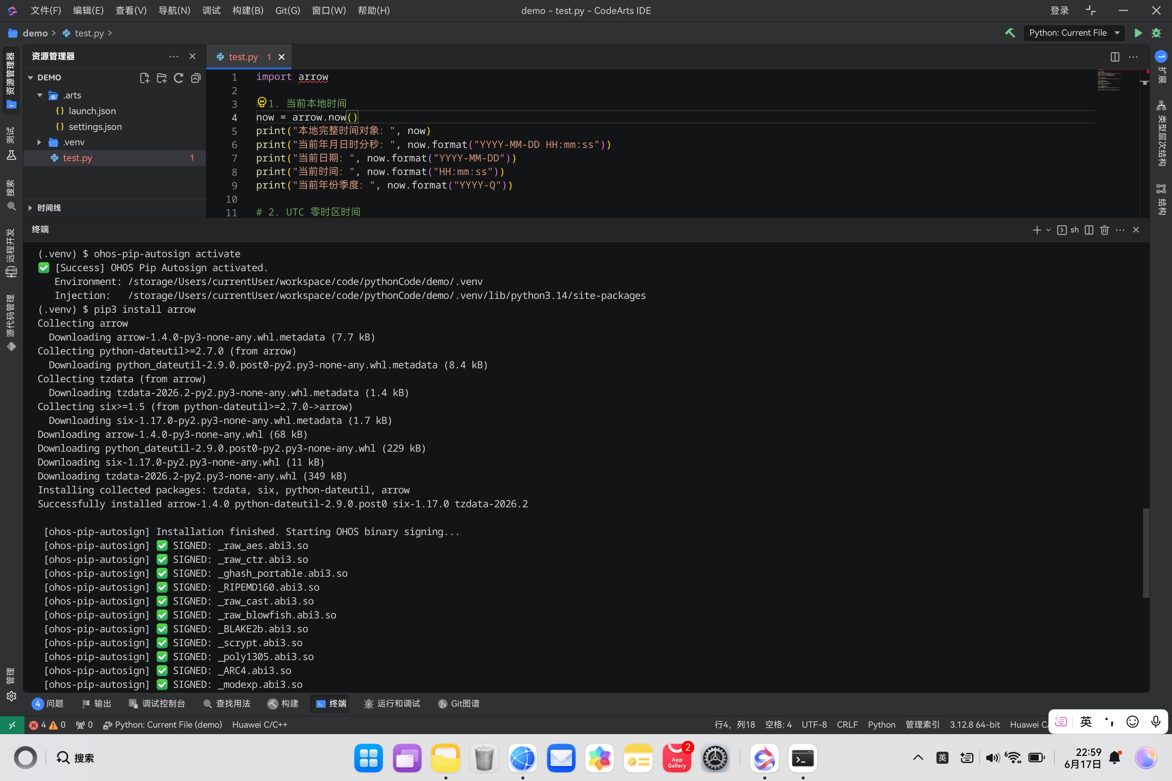
Task: Open the Manage gear icon
Action: [x=11, y=696]
